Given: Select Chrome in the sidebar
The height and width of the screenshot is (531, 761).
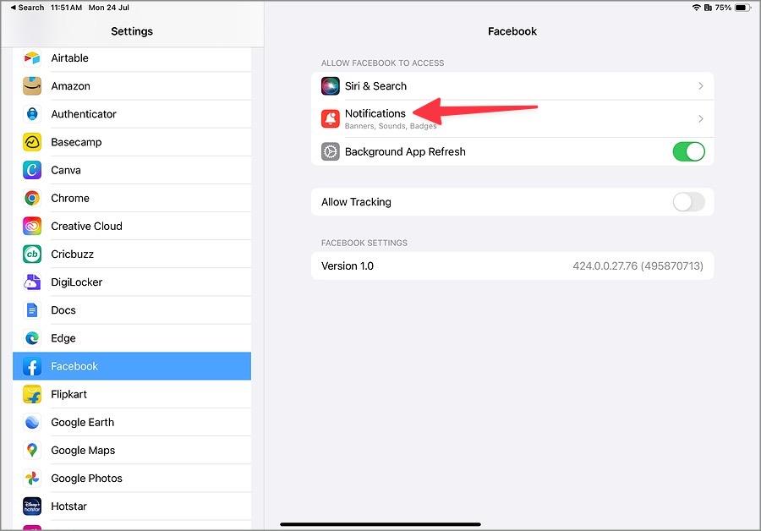Looking at the screenshot, I should click(132, 198).
